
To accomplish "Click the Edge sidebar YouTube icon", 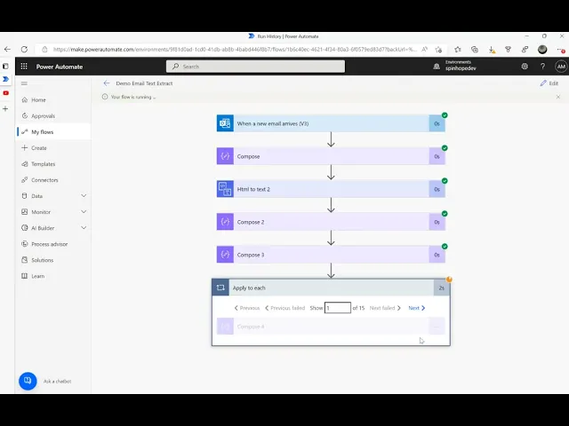I will tap(6, 93).
